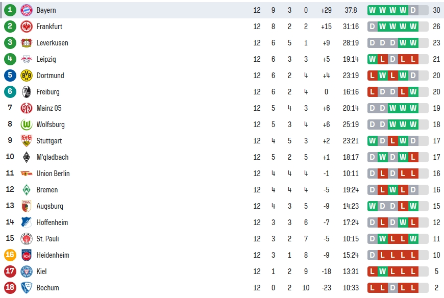This screenshot has width=444, height=298.
Task: Click the Frankfurt eagle crest
Action: (x=27, y=27)
